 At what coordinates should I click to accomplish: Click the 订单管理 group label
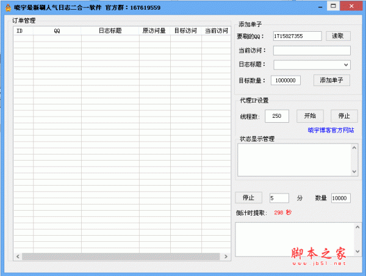[24, 21]
